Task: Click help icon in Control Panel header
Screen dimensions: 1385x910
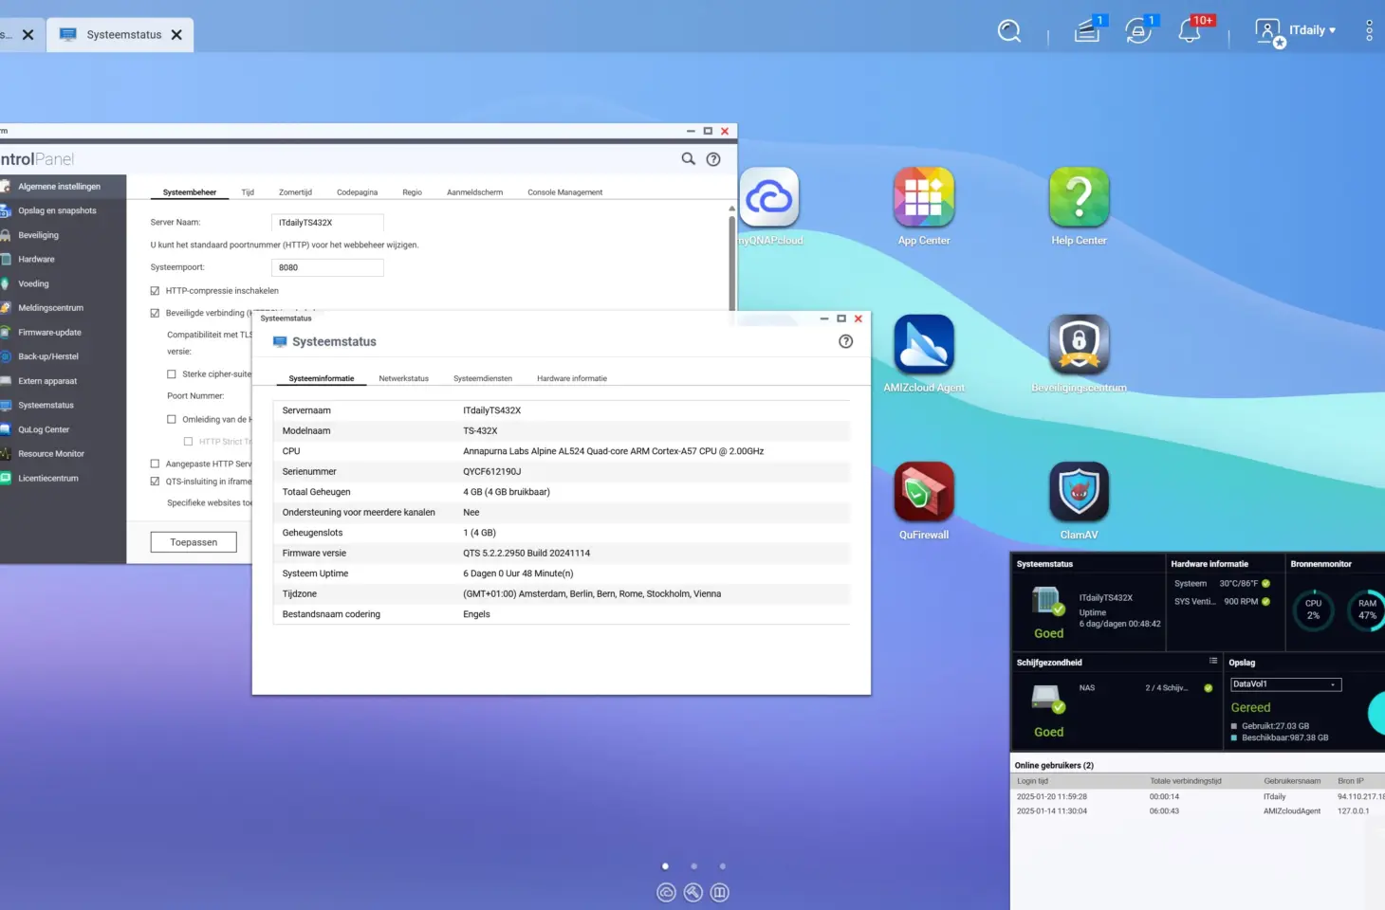Action: [x=713, y=159]
